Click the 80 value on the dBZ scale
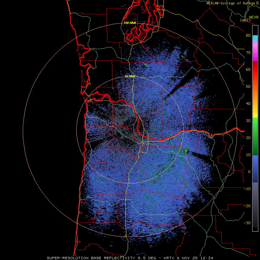Viewport: 260px width, 260px height. (248, 36)
